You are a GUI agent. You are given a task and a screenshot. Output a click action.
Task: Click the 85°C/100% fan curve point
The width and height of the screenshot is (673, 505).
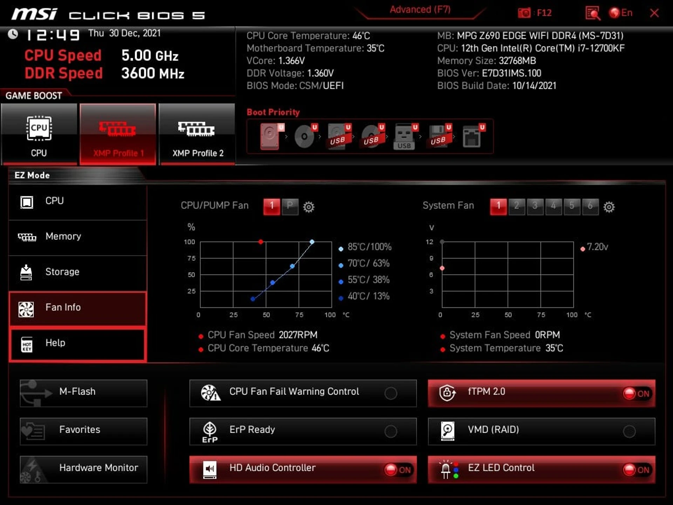point(312,242)
